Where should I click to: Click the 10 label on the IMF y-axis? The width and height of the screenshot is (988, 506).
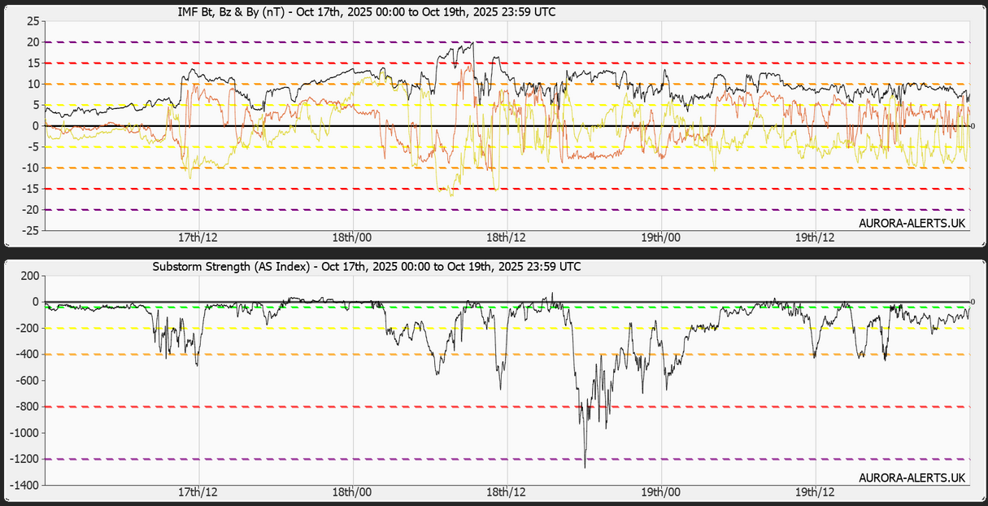(33, 84)
